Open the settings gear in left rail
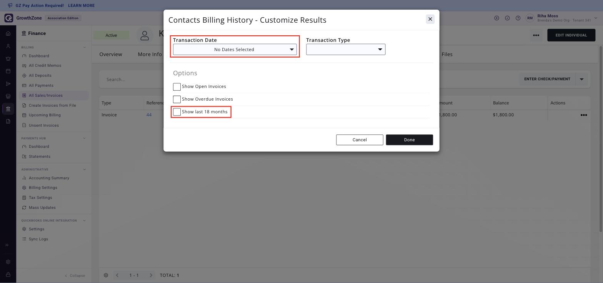603x283 pixels. [x=8, y=262]
